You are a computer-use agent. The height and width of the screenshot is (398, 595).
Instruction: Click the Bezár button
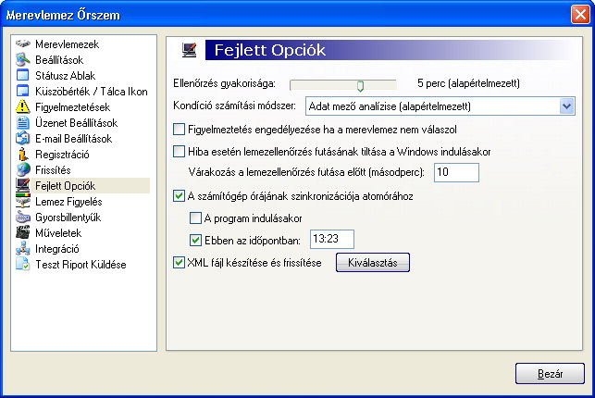pyautogui.click(x=550, y=374)
